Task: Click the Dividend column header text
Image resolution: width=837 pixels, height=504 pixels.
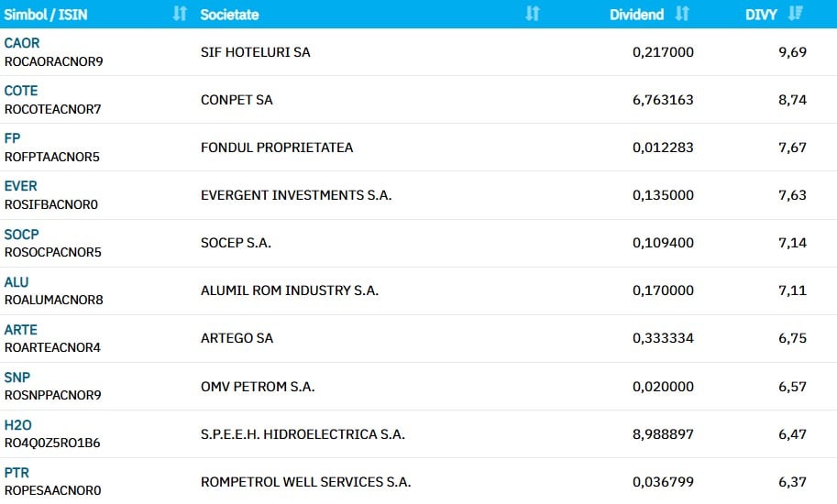Action: pyautogui.click(x=636, y=15)
